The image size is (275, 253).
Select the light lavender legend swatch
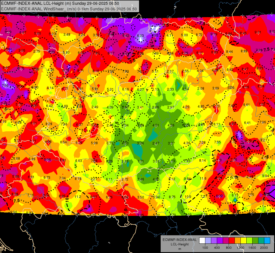coord(208,241)
